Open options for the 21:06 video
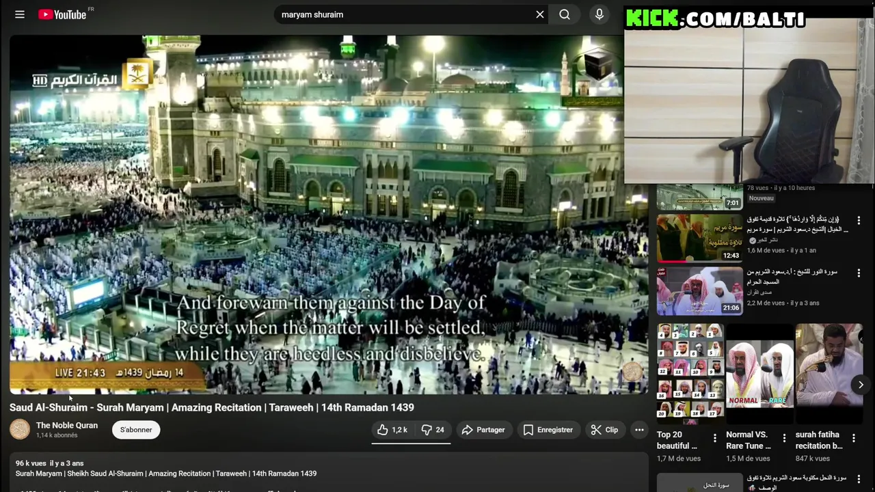Image resolution: width=875 pixels, height=492 pixels. click(x=859, y=273)
